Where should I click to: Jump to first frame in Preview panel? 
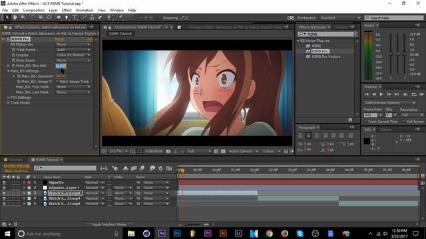367,94
